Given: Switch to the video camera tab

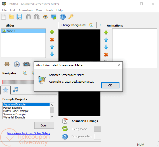Looking at the screenshot, I should tap(27, 64).
